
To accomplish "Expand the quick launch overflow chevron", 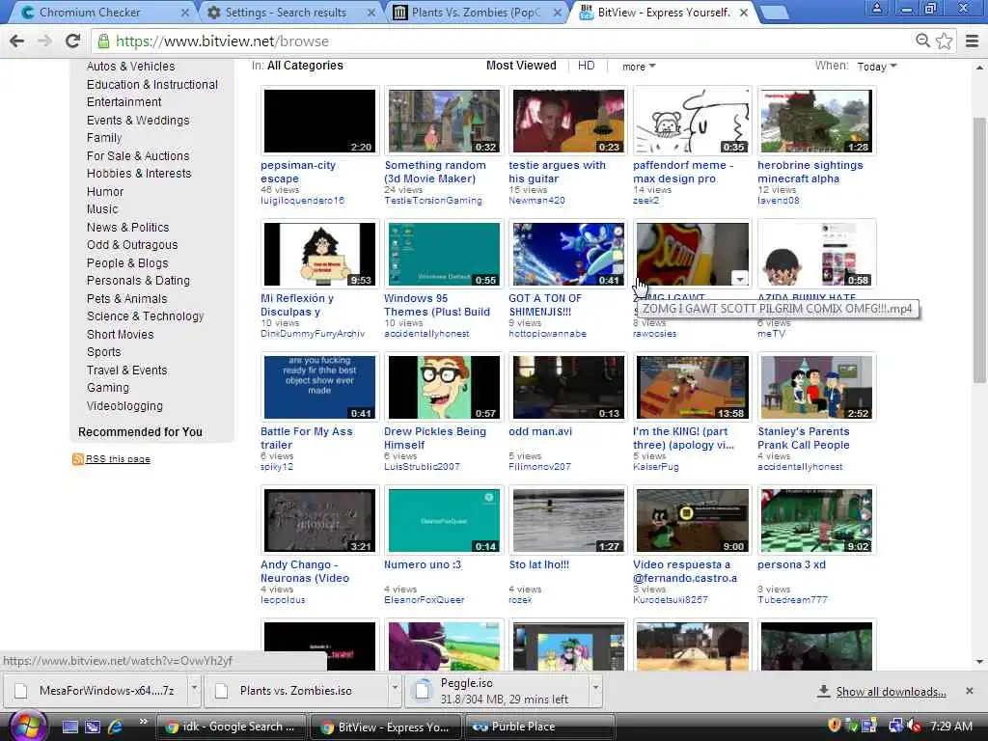I will [x=144, y=722].
